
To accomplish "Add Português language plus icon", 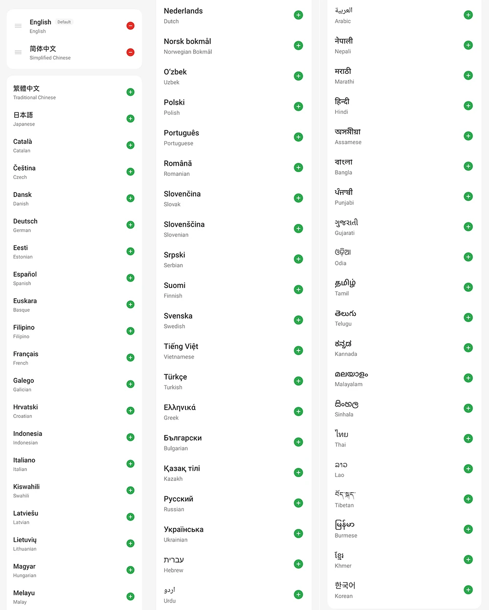I will tap(298, 137).
